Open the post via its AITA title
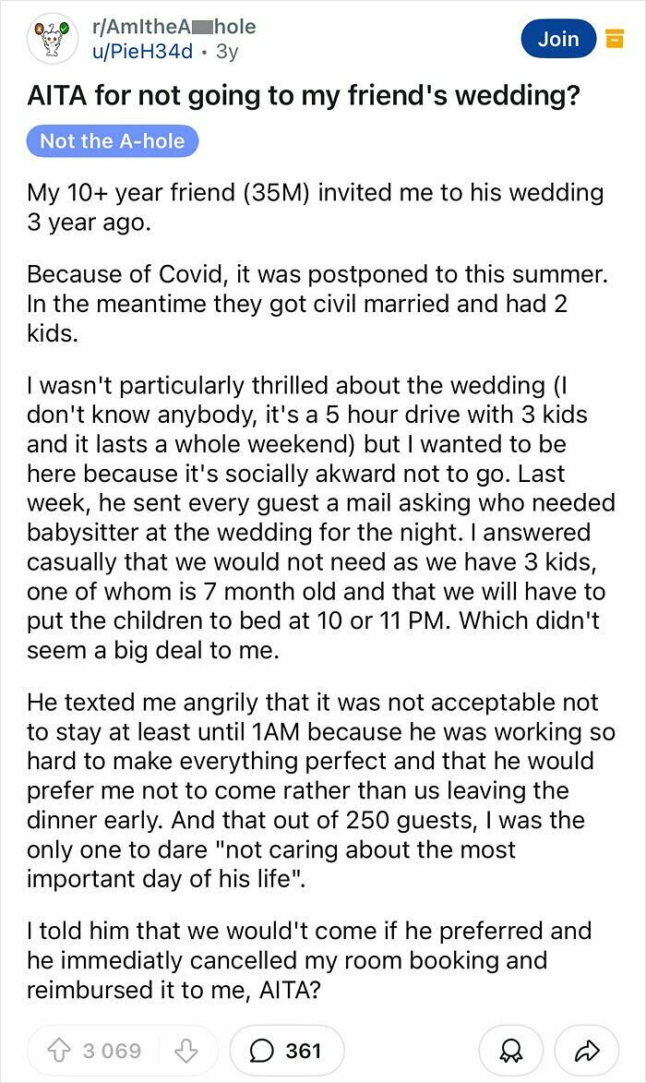Image resolution: width=646 pixels, height=1083 pixels. coord(305,92)
